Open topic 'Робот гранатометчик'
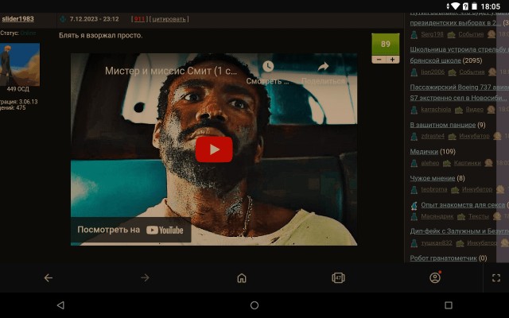The image size is (509, 318). pos(443,258)
